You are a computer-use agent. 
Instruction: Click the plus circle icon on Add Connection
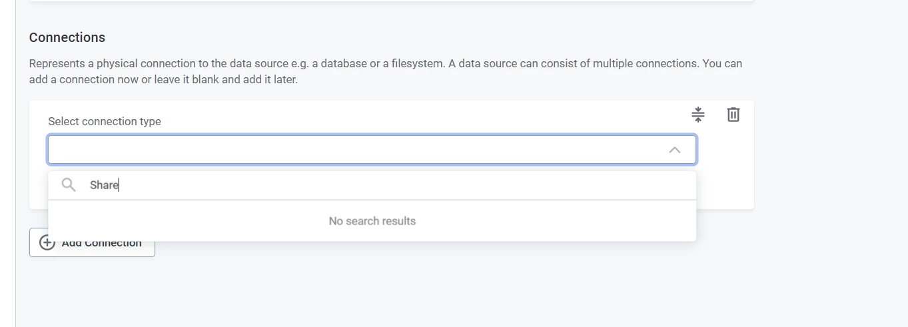click(x=47, y=243)
